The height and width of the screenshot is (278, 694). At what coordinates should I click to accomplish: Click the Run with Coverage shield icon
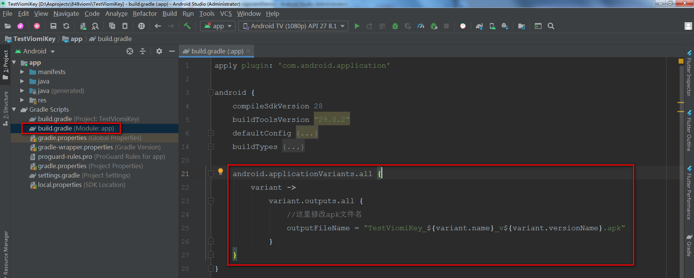[408, 26]
